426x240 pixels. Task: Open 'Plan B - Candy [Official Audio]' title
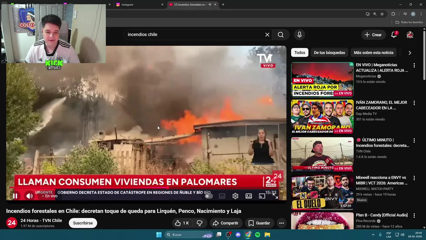point(382,215)
